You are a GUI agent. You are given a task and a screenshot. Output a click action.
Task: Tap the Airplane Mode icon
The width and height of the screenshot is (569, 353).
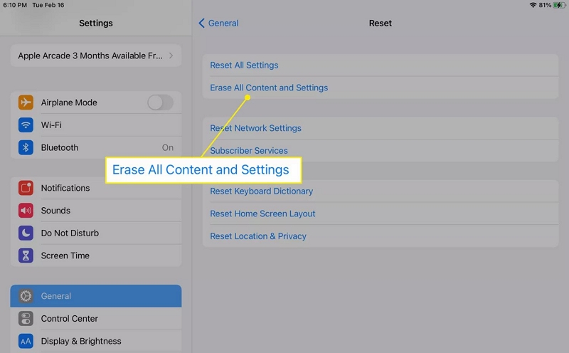(x=26, y=102)
